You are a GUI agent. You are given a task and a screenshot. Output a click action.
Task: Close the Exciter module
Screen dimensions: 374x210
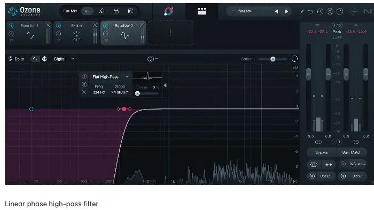[x=95, y=25]
